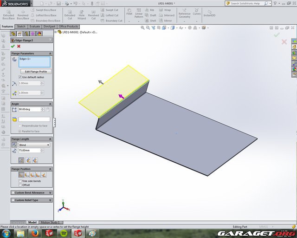Toggle the Use default radius checkbox
Image resolution: width=297 pixels, height=238 pixels.
tap(20, 77)
